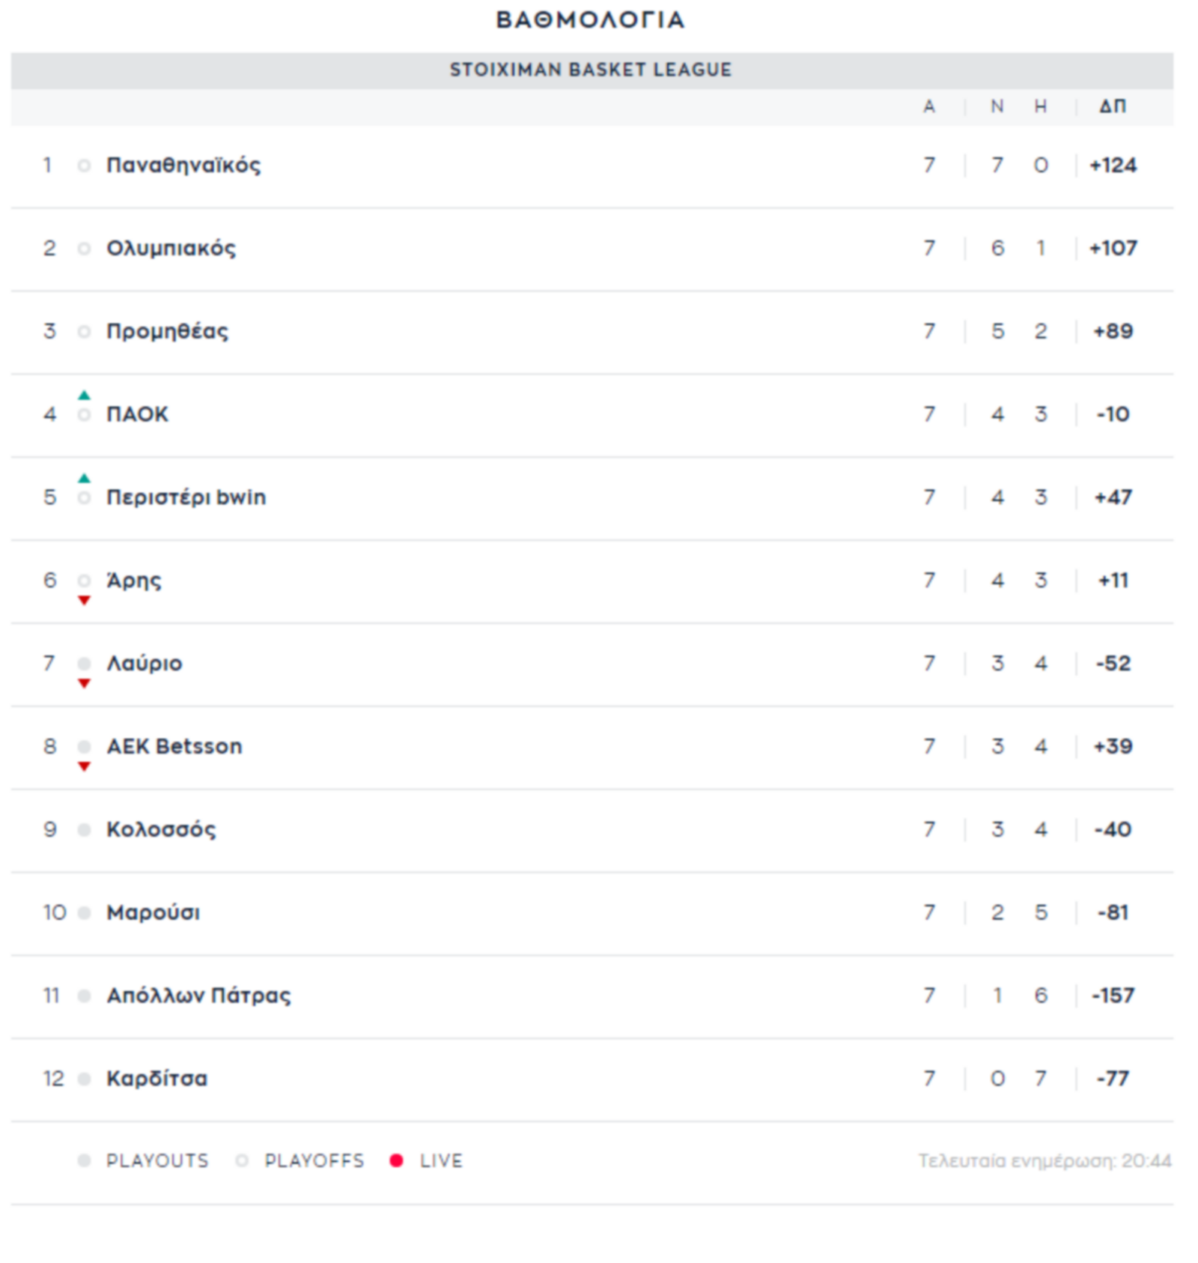1198x1263 pixels.
Task: Click the red down arrow under AEK Betsson
Action: point(84,766)
